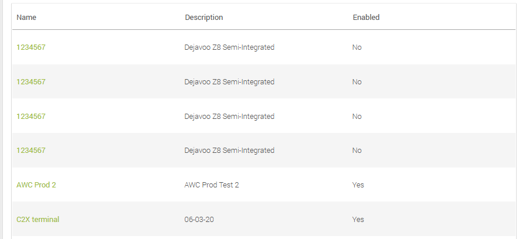The image size is (519, 239).
Task: Select the second row's Dejavoo Z8 Semi-Integrated description
Action: point(229,81)
